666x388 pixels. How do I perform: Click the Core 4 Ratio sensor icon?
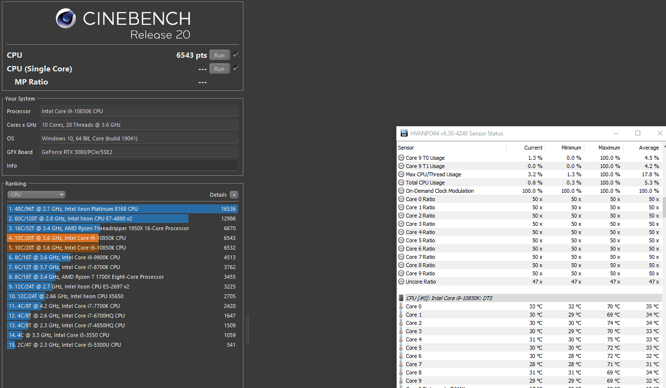[401, 232]
